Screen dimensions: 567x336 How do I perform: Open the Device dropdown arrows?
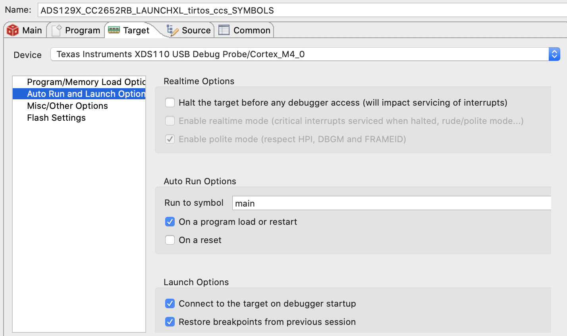click(554, 54)
